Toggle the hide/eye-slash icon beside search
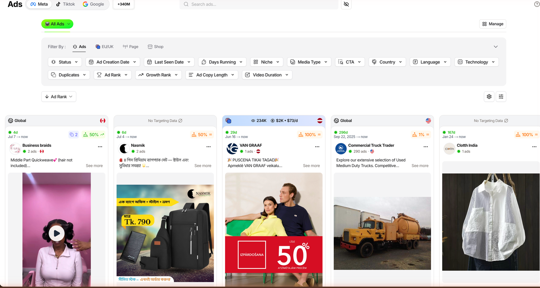Image resolution: width=540 pixels, height=288 pixels. tap(346, 4)
